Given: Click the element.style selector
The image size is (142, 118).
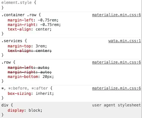Looking at the screenshot, I should point(17,2).
